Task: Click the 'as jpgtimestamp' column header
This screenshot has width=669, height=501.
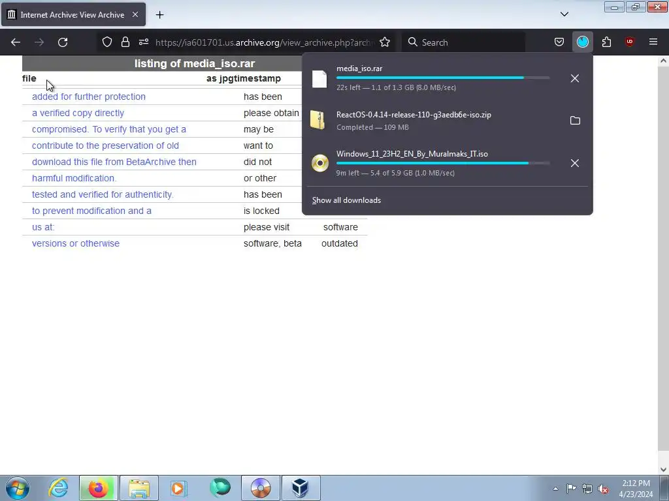Action: click(x=244, y=78)
